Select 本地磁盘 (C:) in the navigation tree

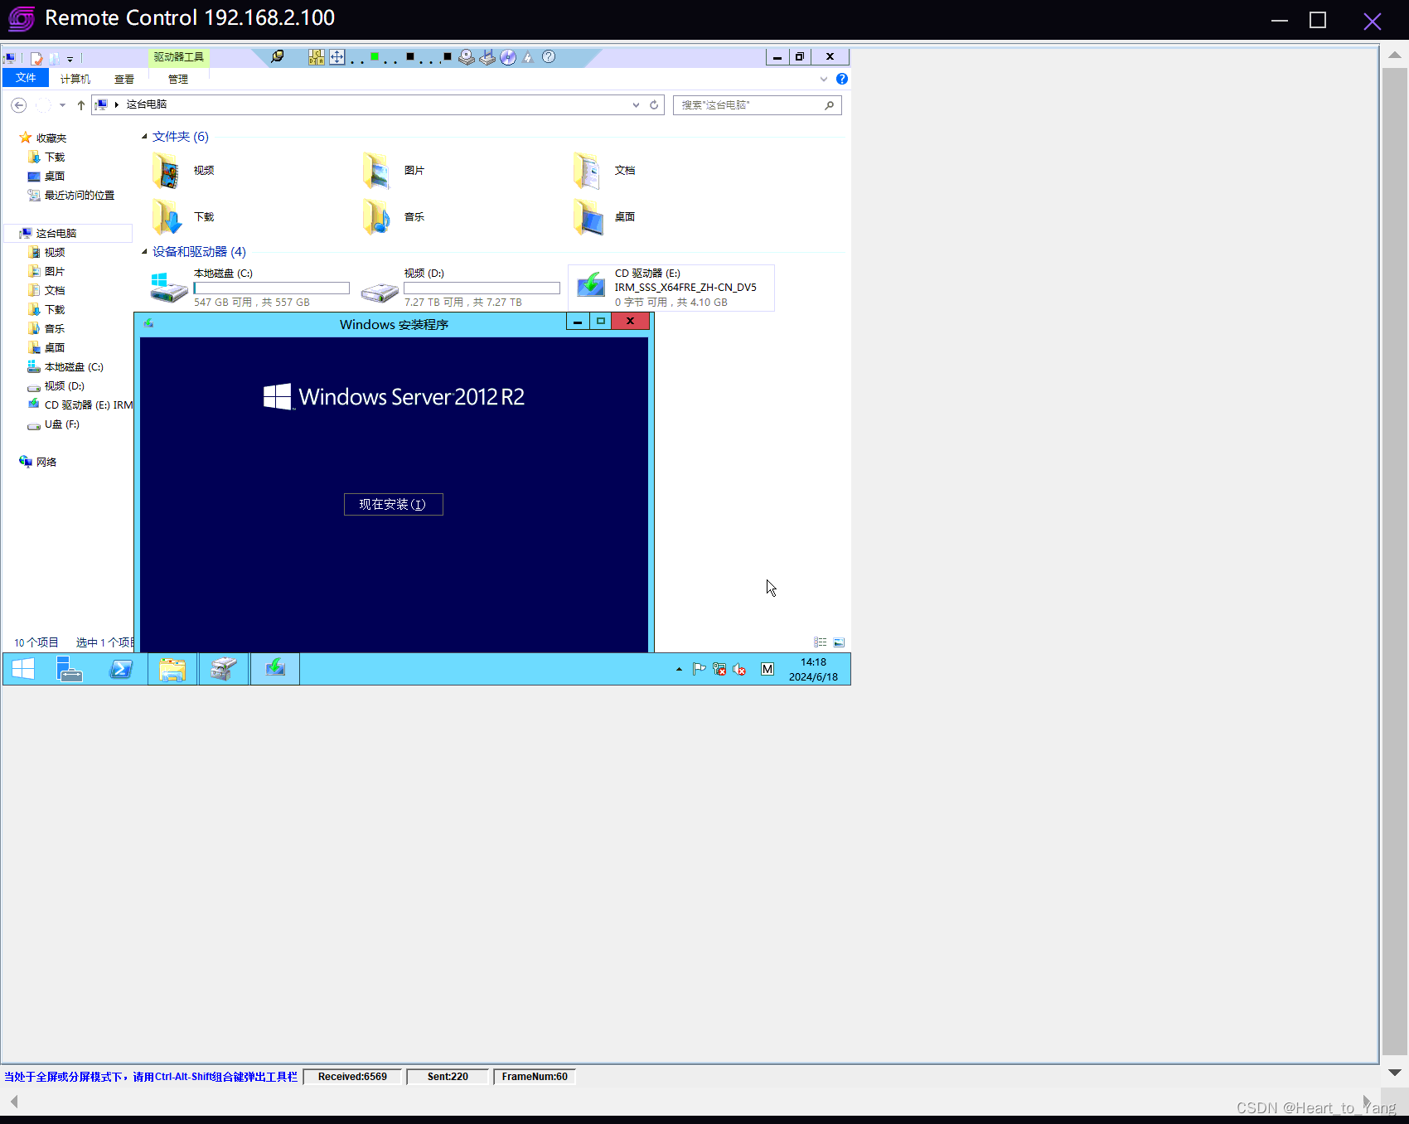pyautogui.click(x=73, y=367)
